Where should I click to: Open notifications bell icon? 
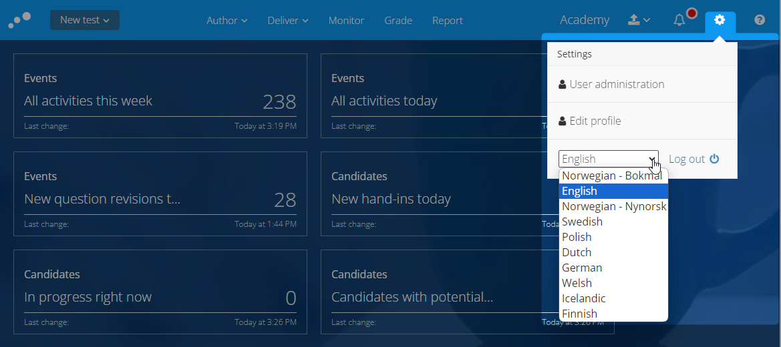[679, 21]
